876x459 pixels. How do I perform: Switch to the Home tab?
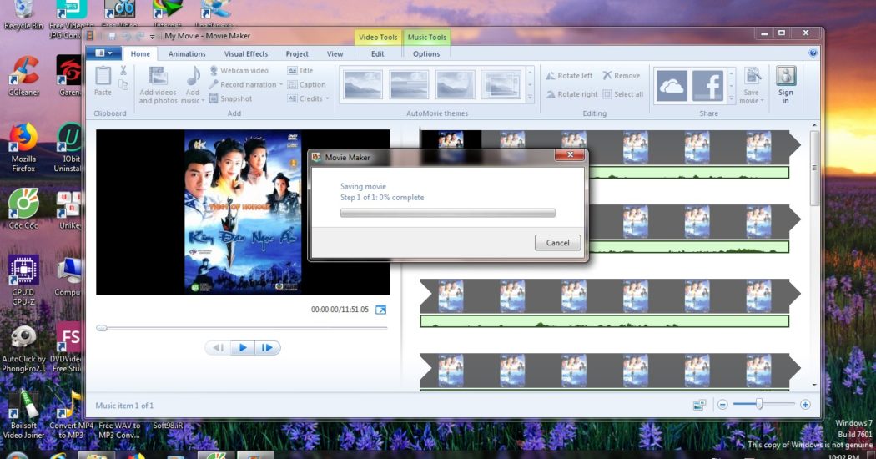pos(140,53)
